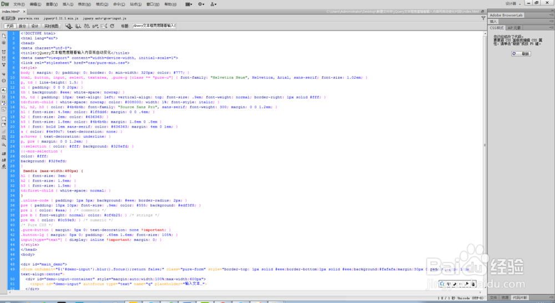Open the 命令(C) menu

[119, 4]
